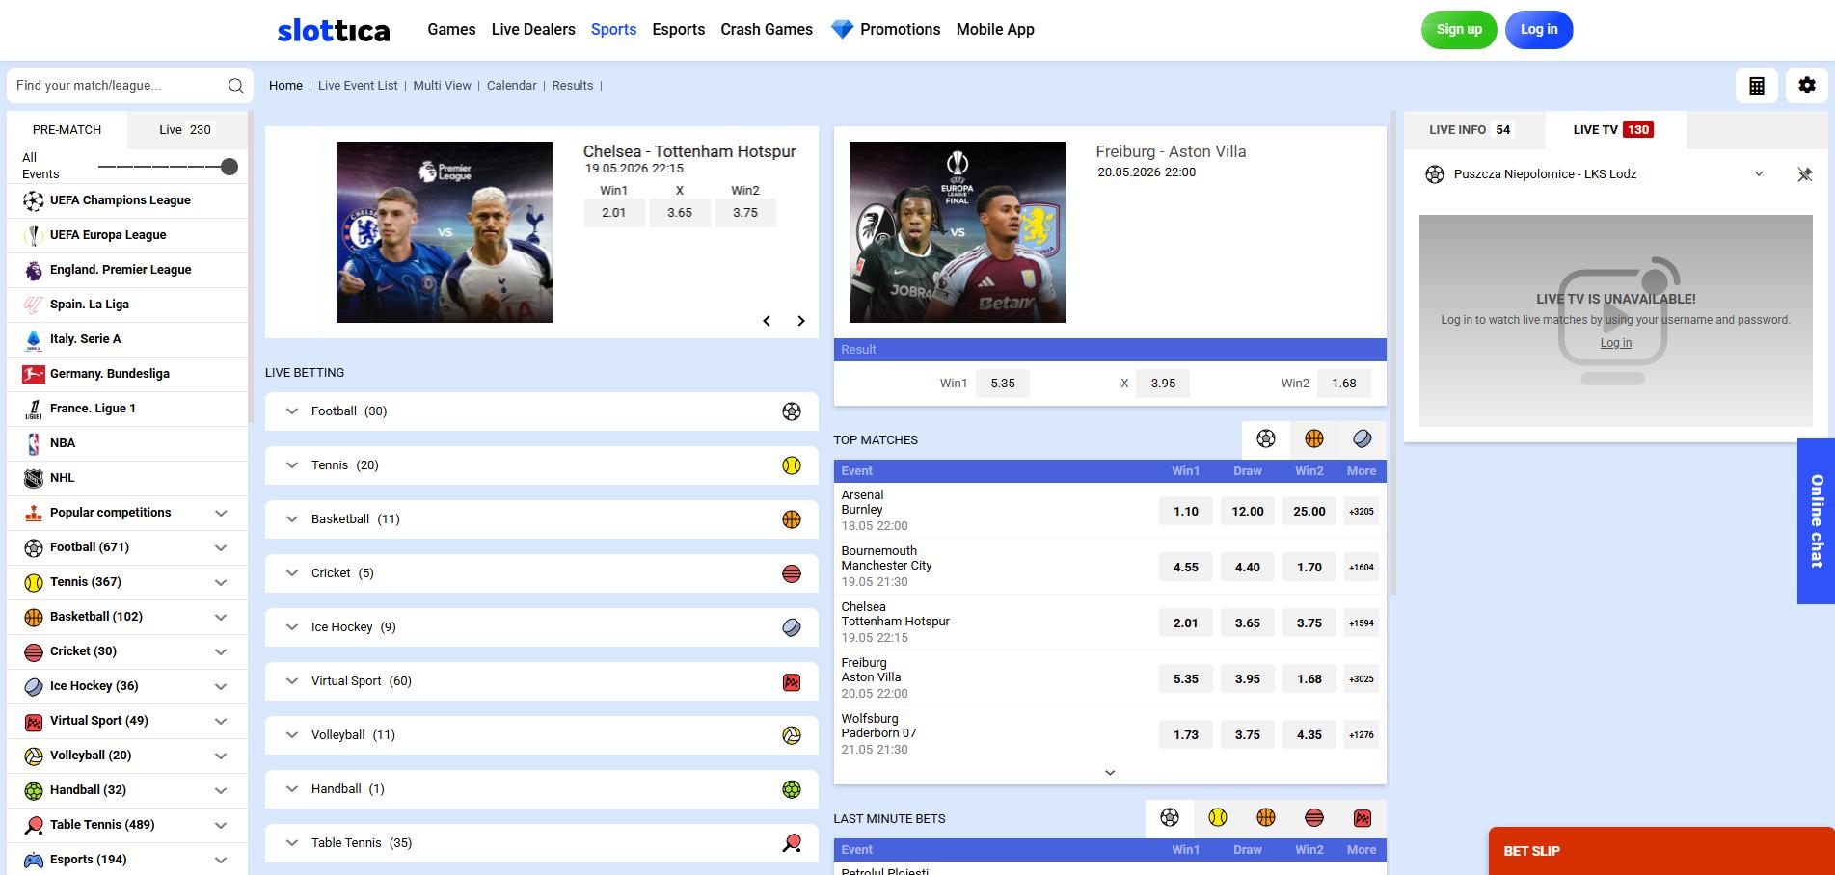Select England. Premier League in sidebar
The width and height of the screenshot is (1835, 875).
[x=126, y=270]
